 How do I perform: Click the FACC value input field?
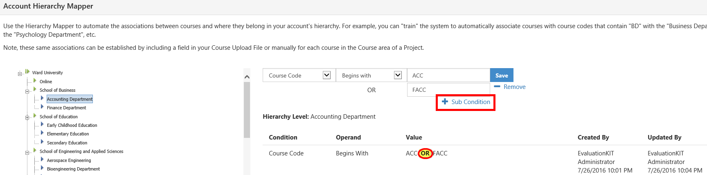tap(448, 90)
